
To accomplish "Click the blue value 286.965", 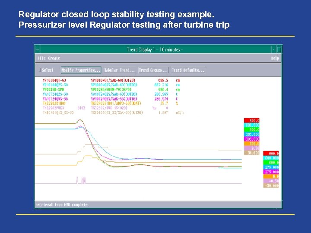I will click(161, 94).
